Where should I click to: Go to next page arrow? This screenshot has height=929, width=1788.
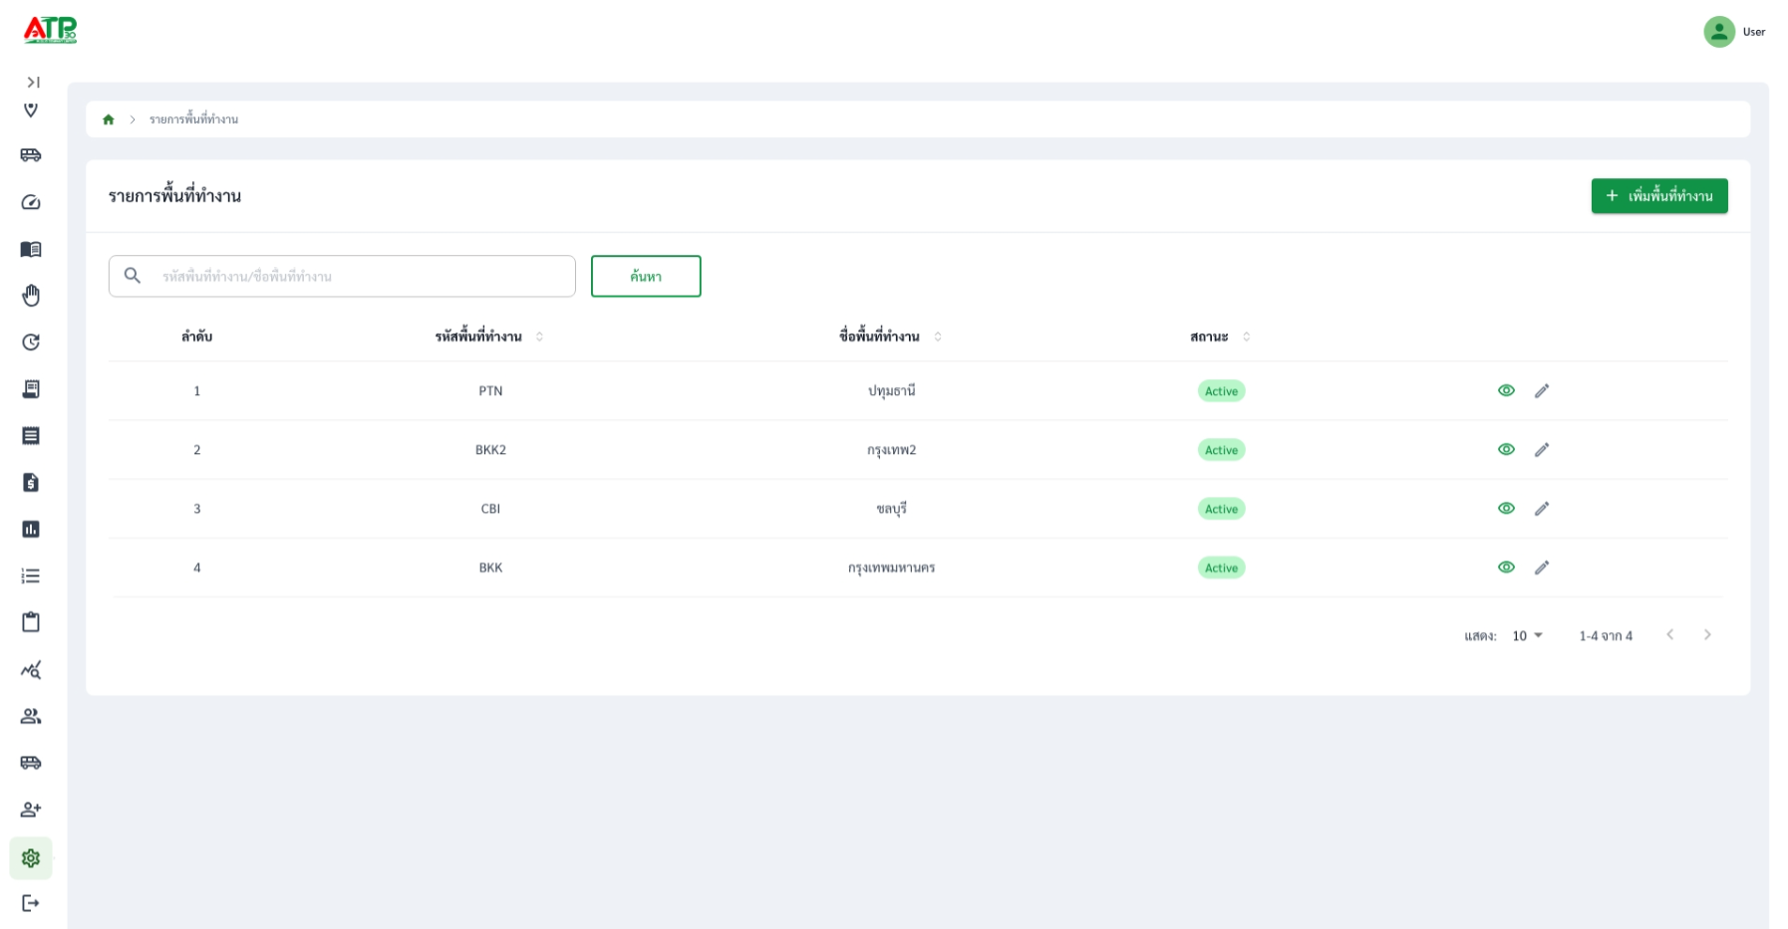[1707, 634]
